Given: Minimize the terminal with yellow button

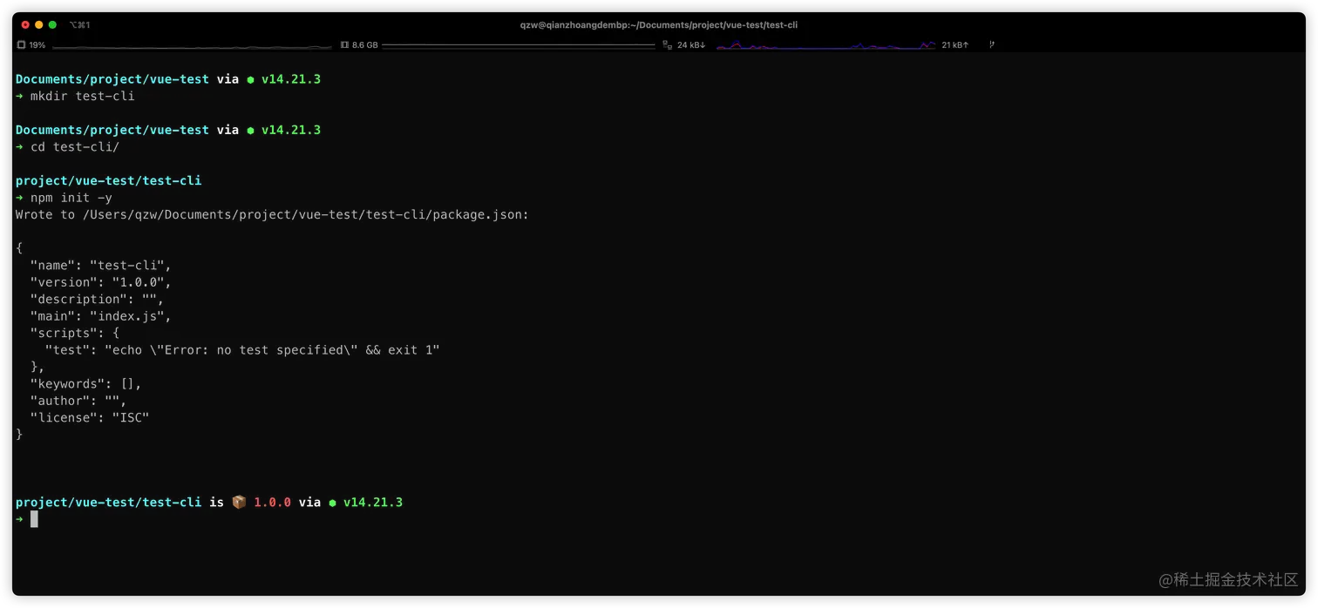Looking at the screenshot, I should 39,25.
